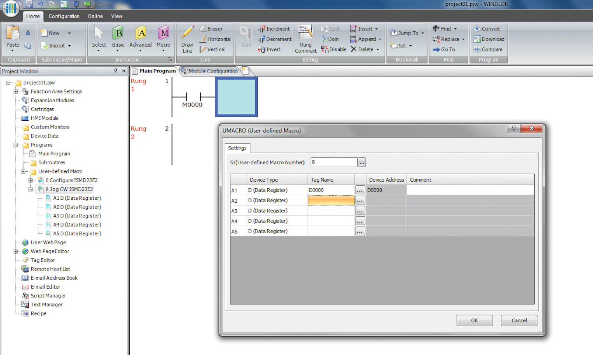This screenshot has width=593, height=355.
Task: Pin the Project Window panel
Action: 116,71
